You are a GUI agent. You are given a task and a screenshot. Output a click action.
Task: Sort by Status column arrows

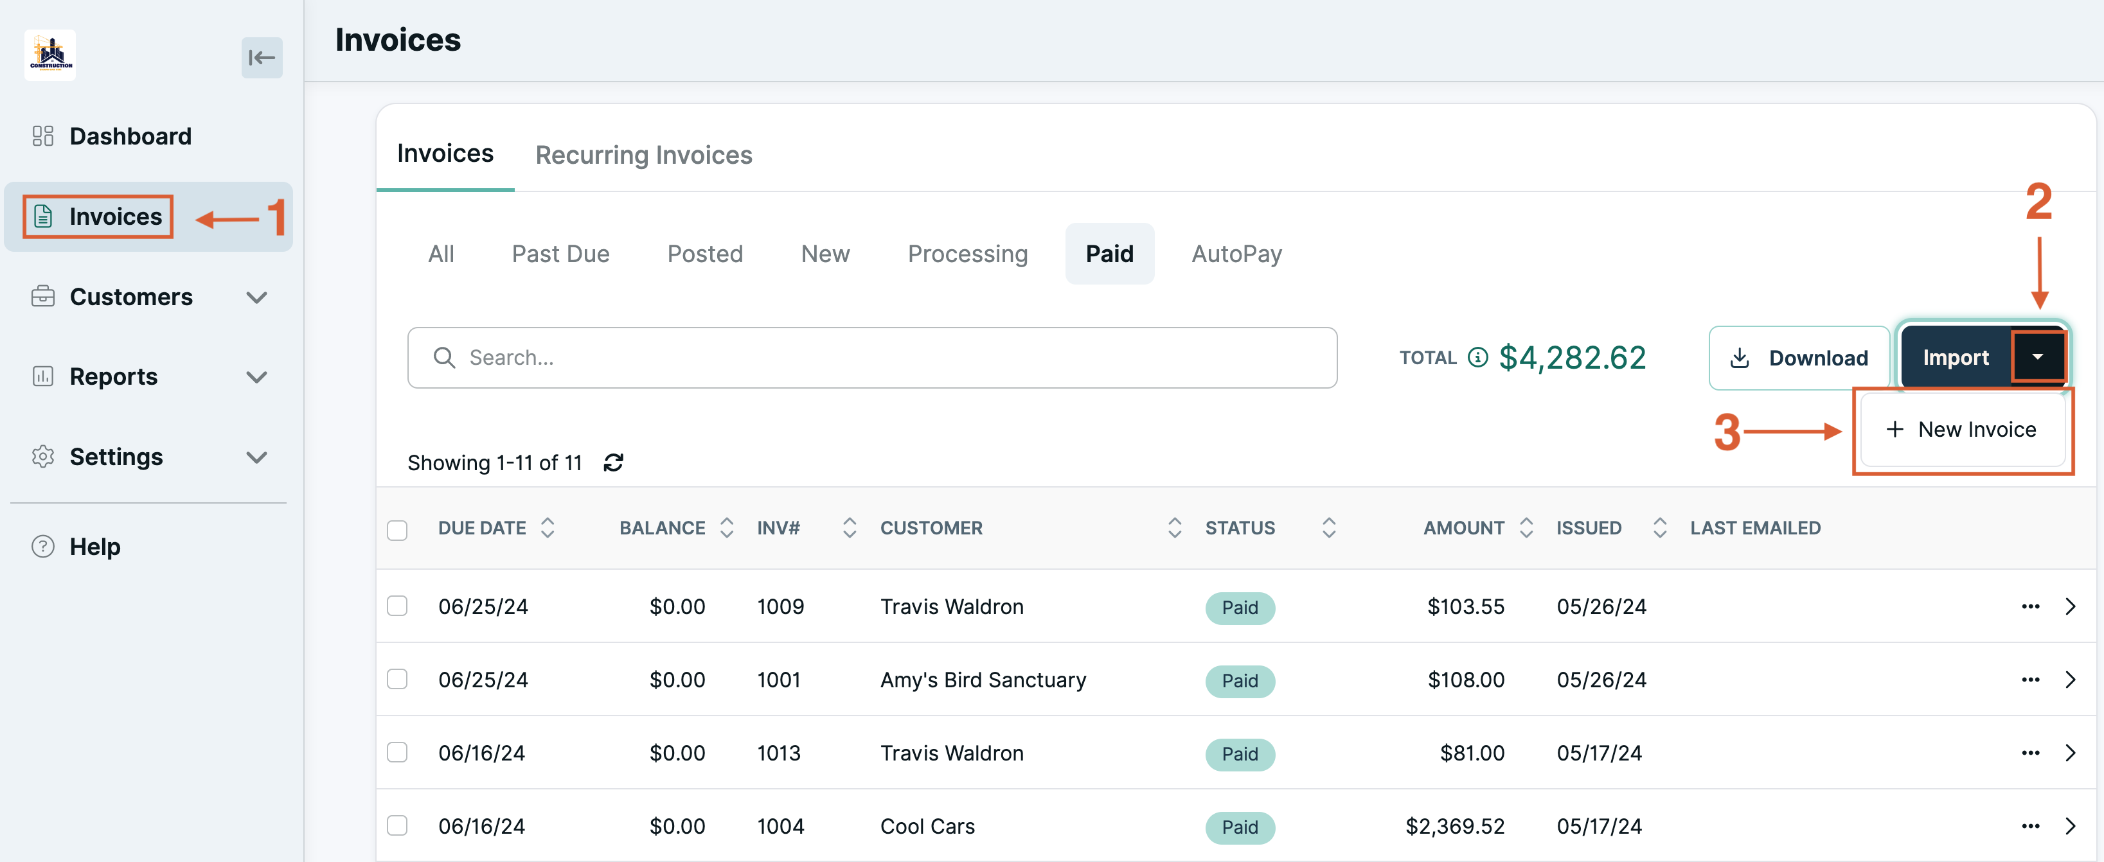pos(1329,528)
